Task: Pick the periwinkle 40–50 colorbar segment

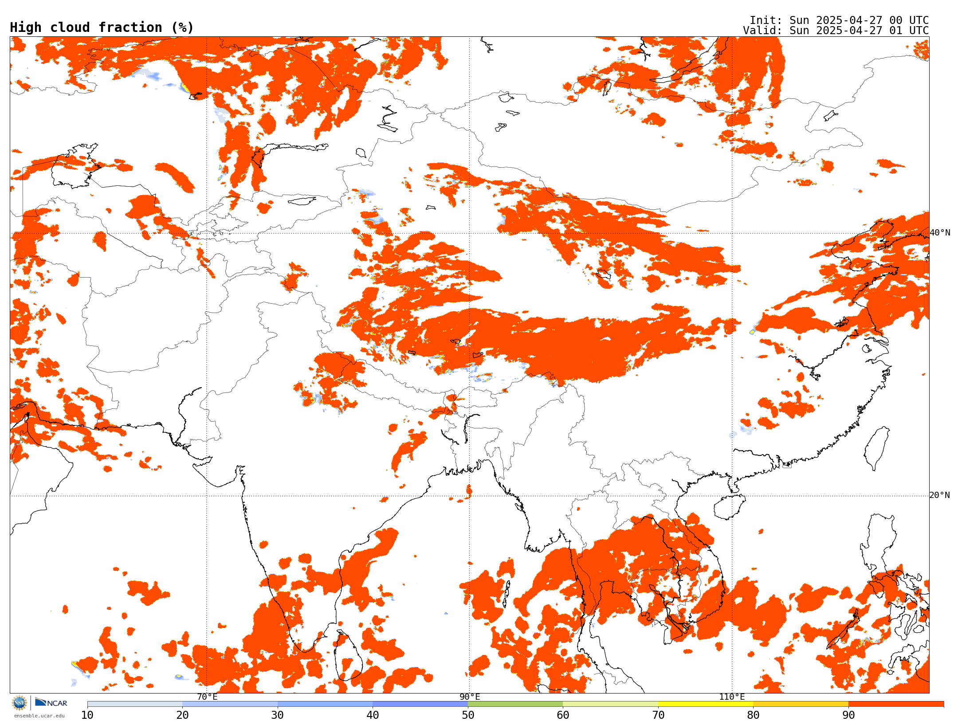Action: 420,704
